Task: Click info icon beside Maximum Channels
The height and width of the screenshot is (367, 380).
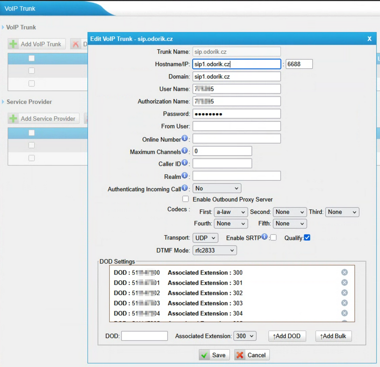Action: point(185,151)
